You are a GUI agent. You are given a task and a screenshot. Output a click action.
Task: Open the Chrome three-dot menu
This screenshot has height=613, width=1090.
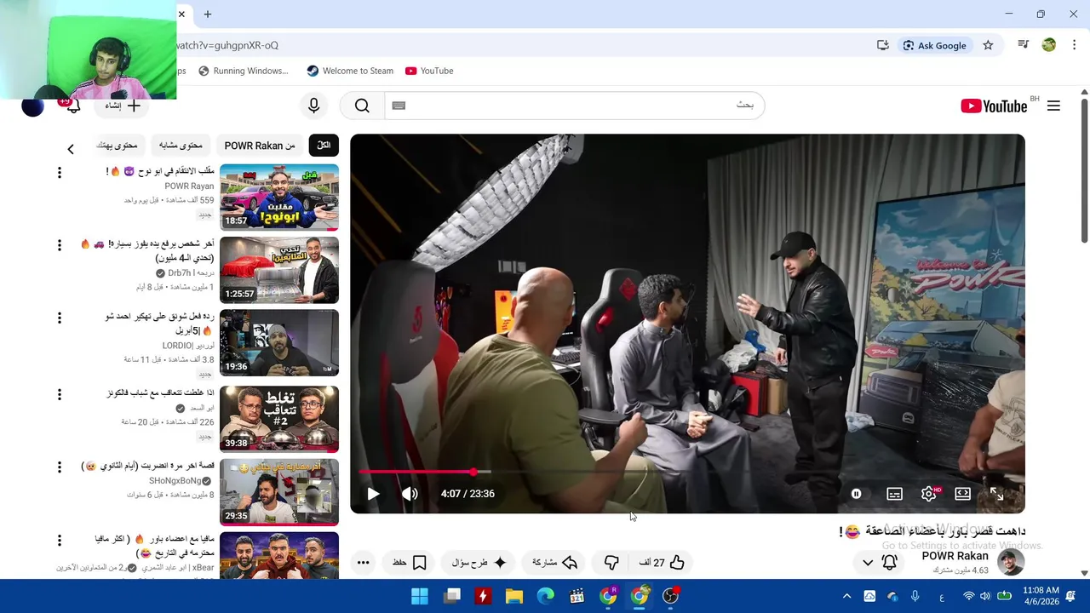(1075, 45)
